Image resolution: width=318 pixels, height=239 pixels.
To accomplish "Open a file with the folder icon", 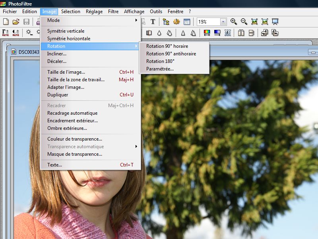I will point(16,22).
